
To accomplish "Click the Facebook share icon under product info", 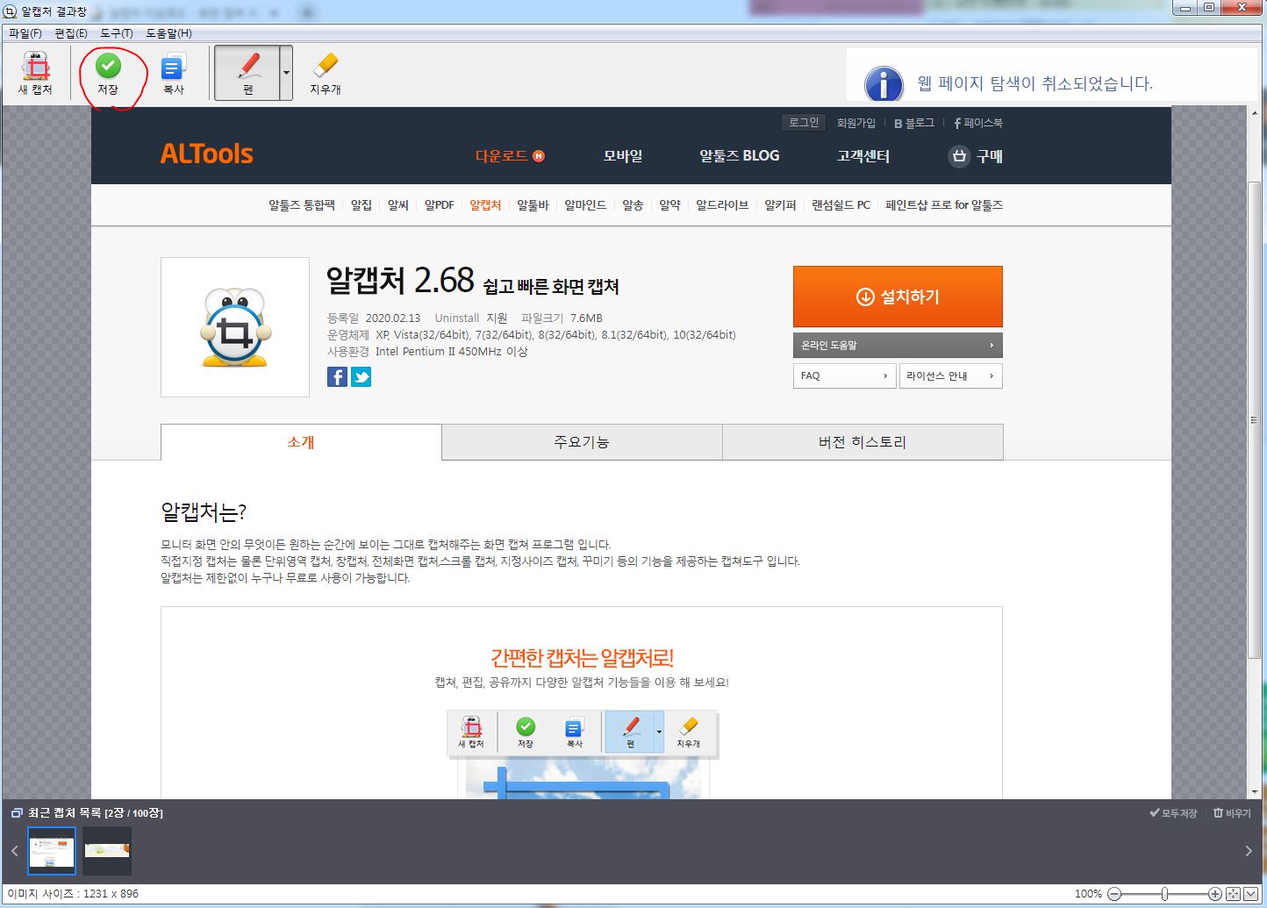I will 337,377.
